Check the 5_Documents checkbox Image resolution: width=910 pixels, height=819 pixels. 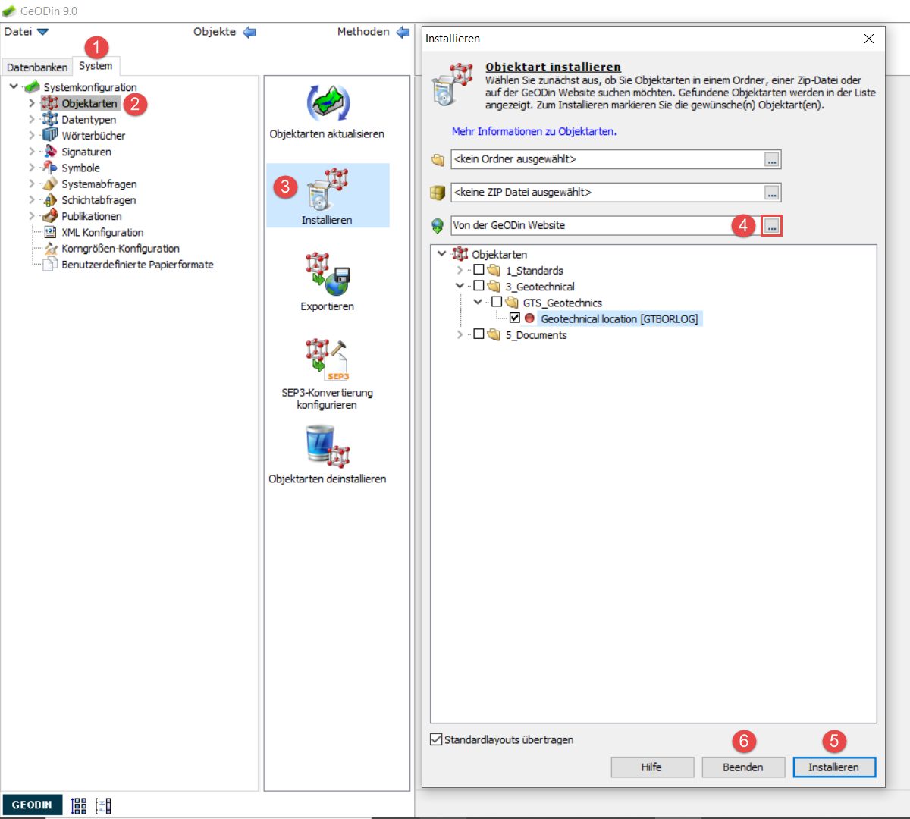point(479,334)
